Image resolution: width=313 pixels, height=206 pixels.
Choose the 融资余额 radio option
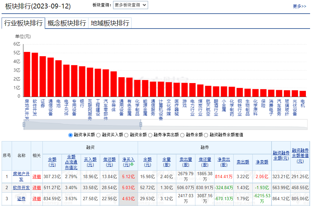pyautogui.click(x=126, y=135)
